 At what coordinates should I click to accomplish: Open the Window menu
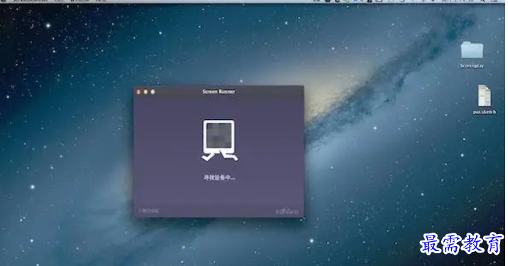pyautogui.click(x=80, y=1)
